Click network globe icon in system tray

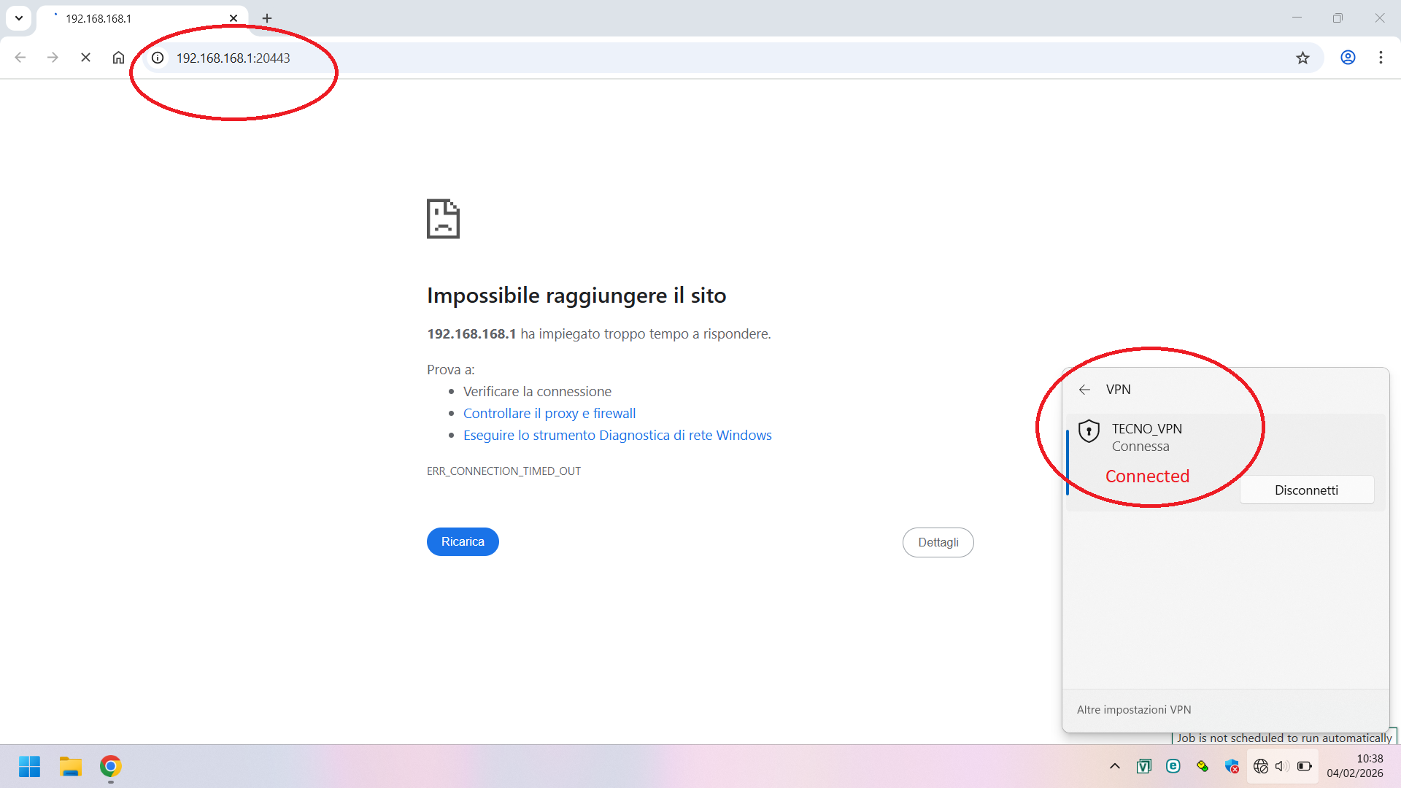[x=1261, y=766]
